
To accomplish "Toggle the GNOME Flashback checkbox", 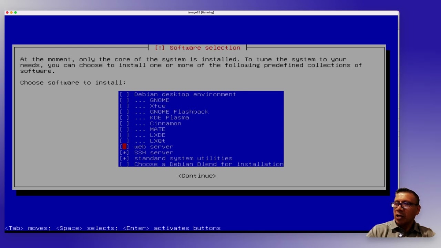I will click(x=124, y=112).
